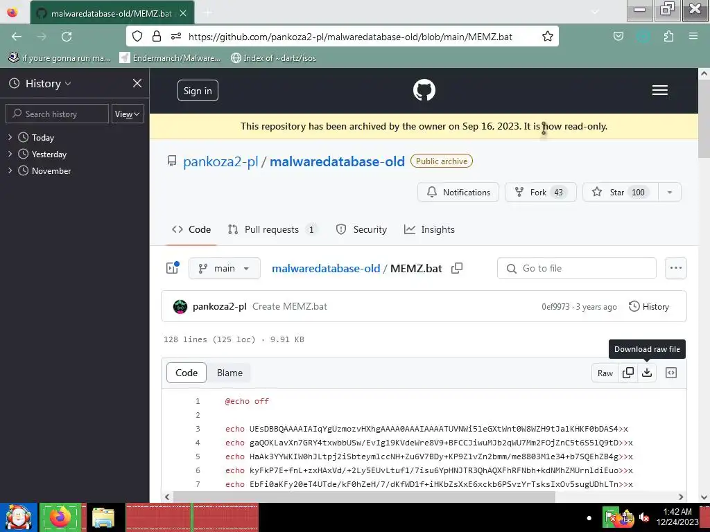Expand the November history group
This screenshot has width=710, height=532.
[x=10, y=170]
